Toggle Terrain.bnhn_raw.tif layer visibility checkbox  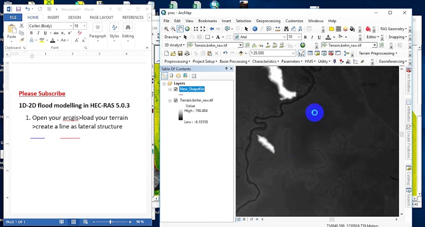tap(176, 101)
